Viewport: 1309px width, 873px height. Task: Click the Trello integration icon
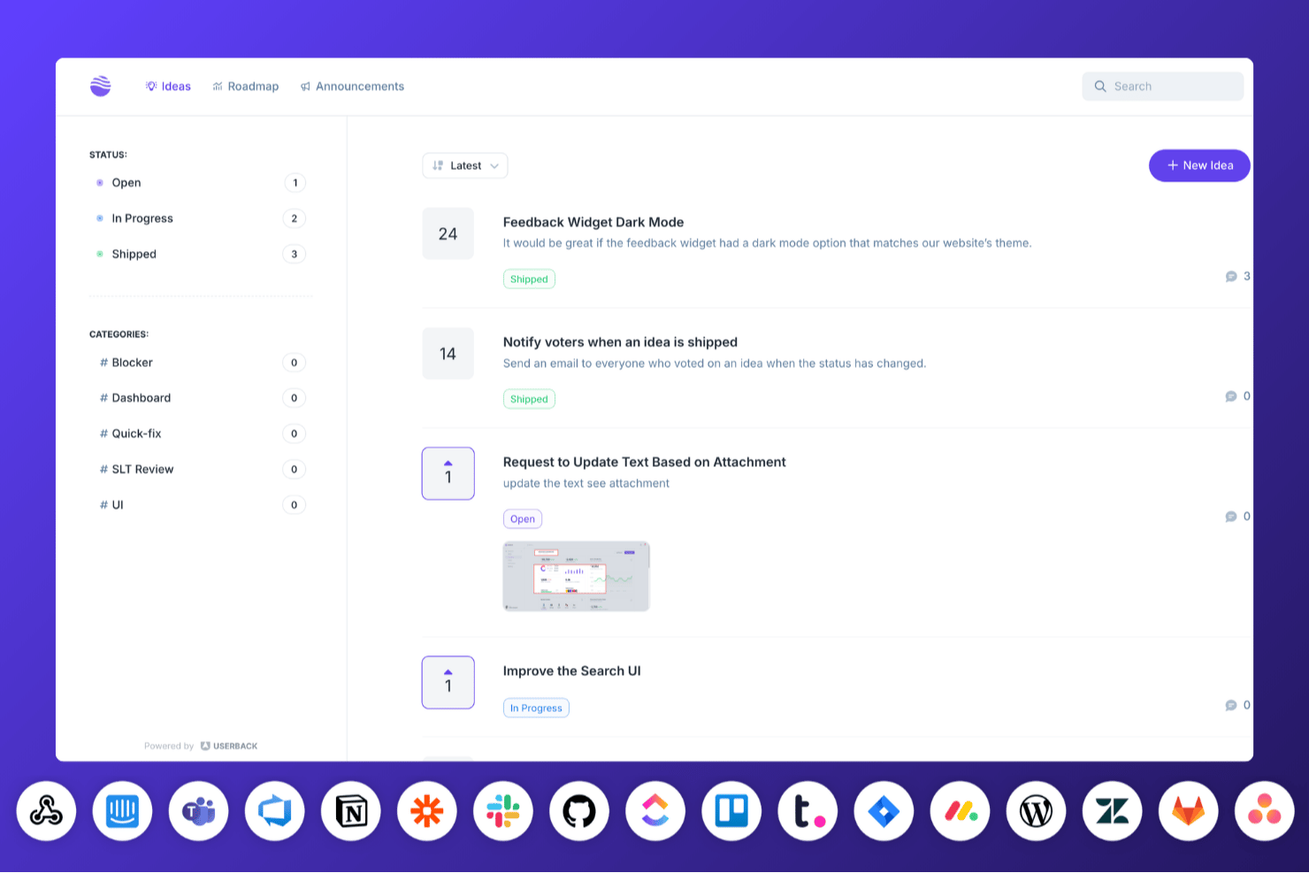[731, 811]
